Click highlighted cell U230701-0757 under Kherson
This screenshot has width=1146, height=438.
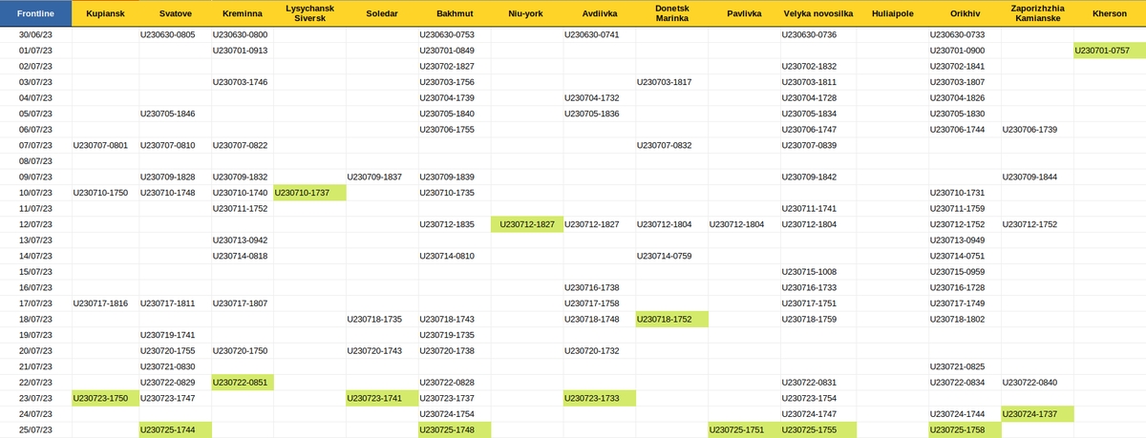coord(1109,50)
